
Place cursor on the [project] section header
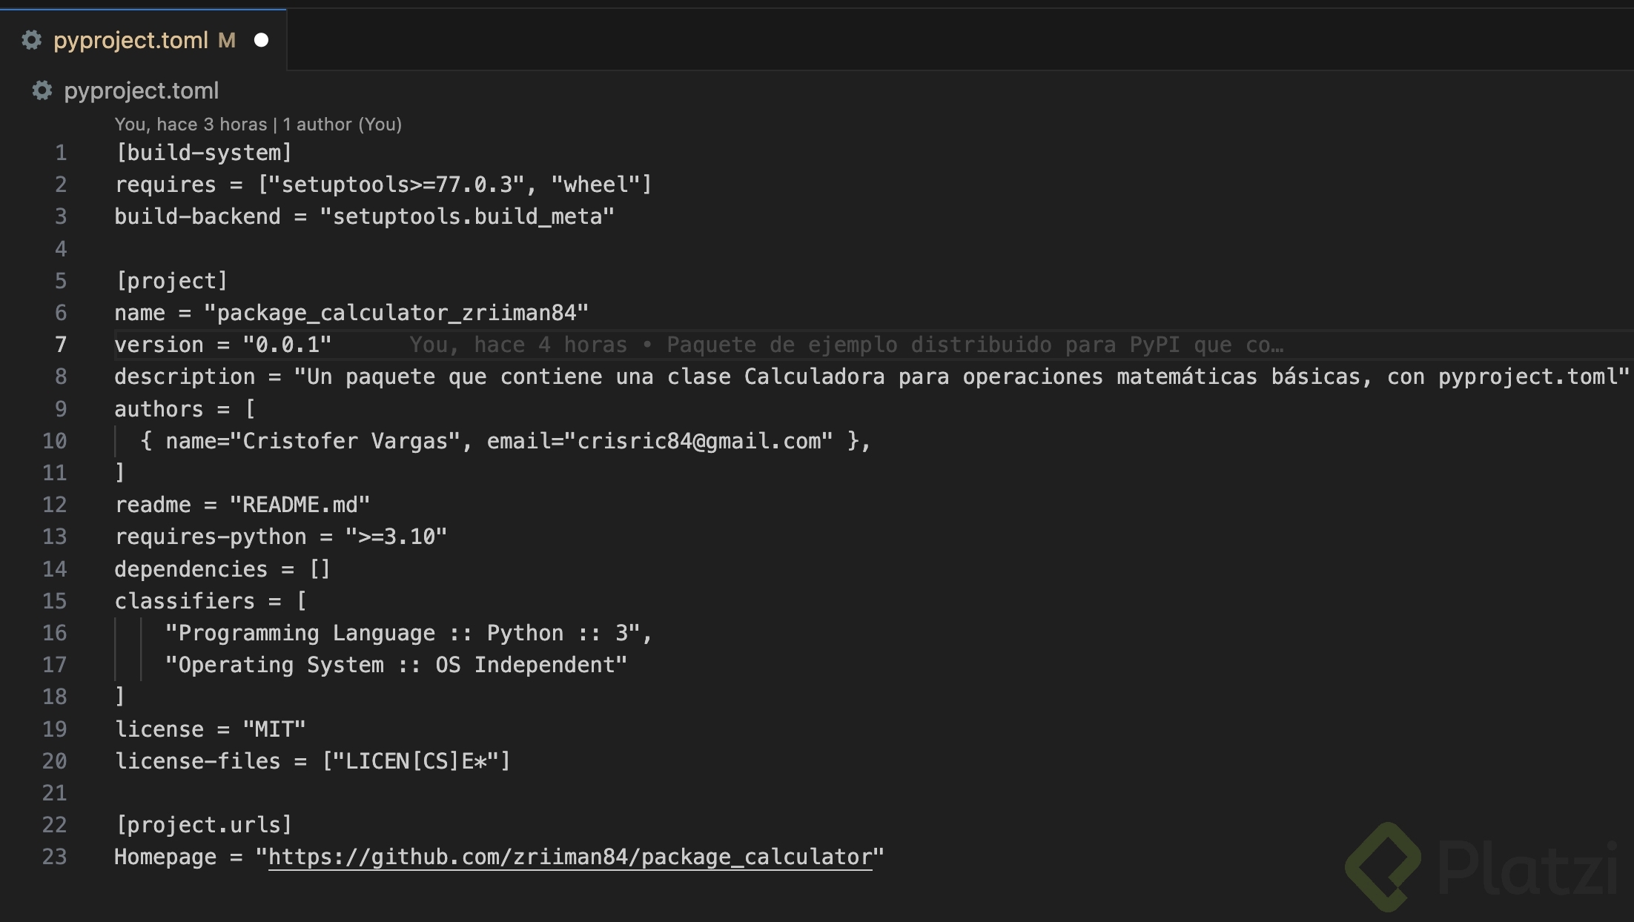coord(171,281)
